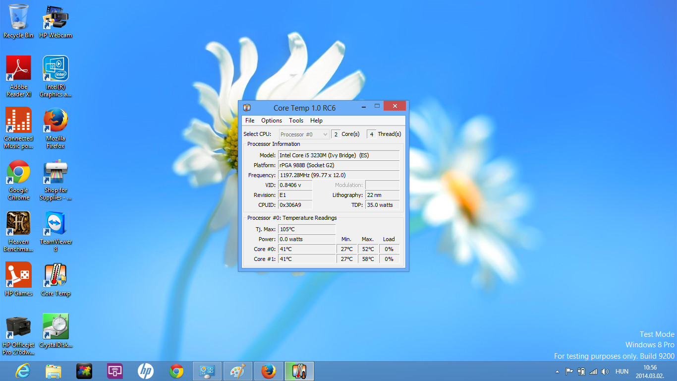Image resolution: width=677 pixels, height=381 pixels.
Task: Open the HUN input language selector
Action: 621,371
